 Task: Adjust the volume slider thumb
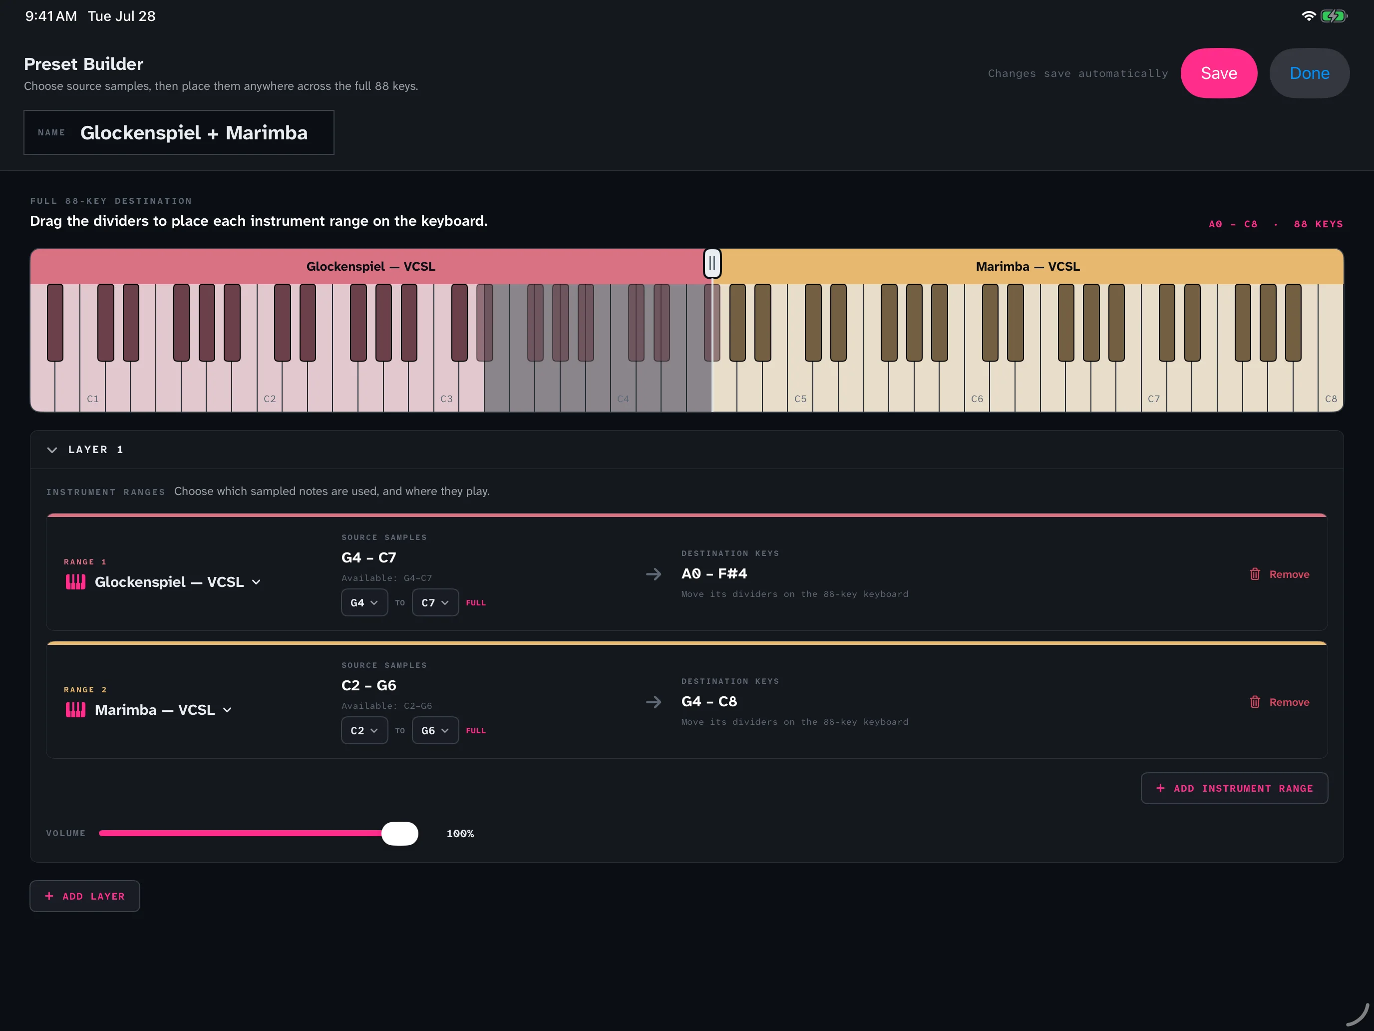coord(399,833)
